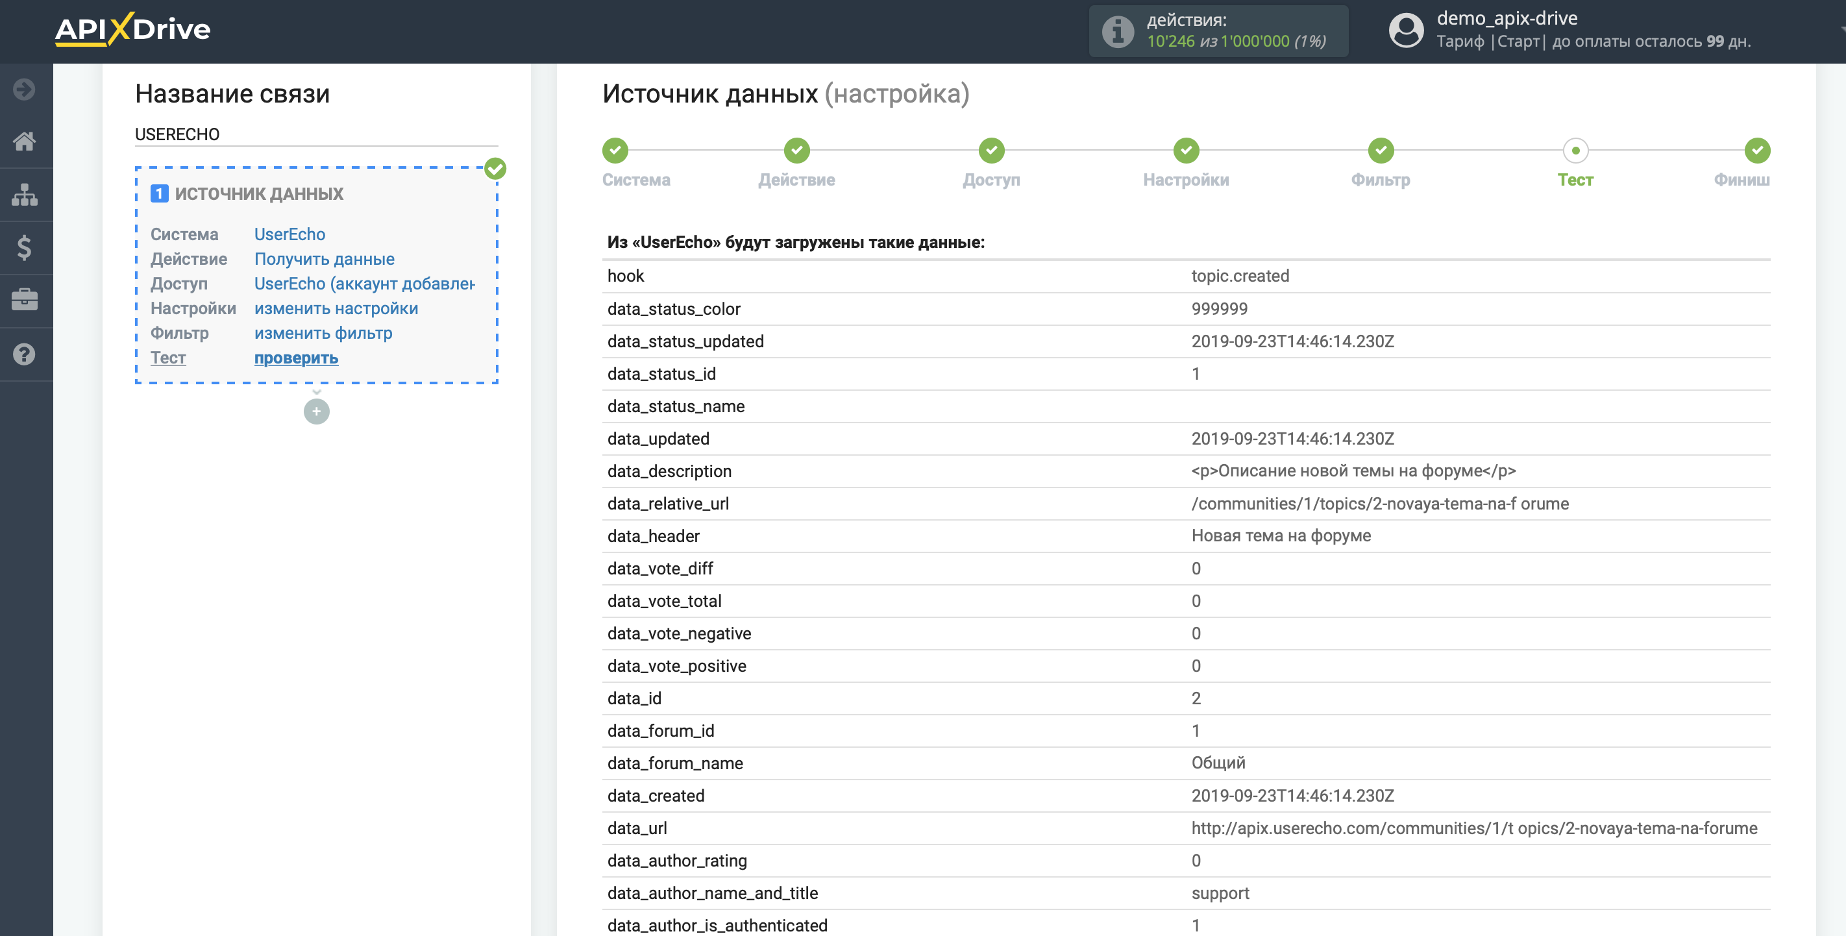This screenshot has height=936, width=1846.
Task: Select the data_status_updated timestamp value
Action: (1293, 341)
